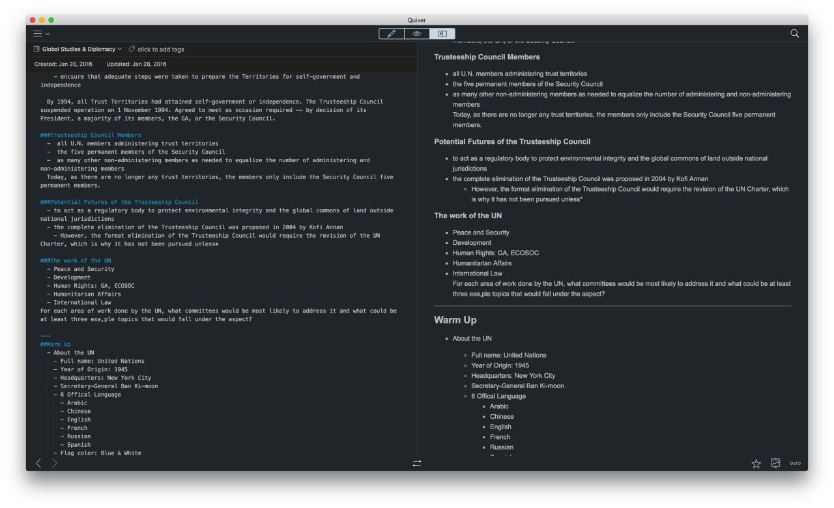Click Russian line in the editor
The image size is (834, 508).
tap(79, 436)
